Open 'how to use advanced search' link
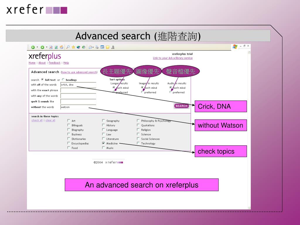This screenshot has width=300, height=225. (79, 72)
